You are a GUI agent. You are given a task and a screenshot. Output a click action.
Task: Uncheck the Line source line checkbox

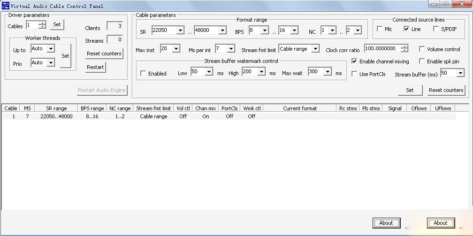(406, 29)
